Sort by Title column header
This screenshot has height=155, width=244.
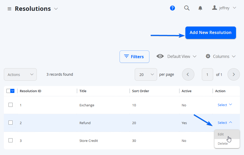point(83,91)
